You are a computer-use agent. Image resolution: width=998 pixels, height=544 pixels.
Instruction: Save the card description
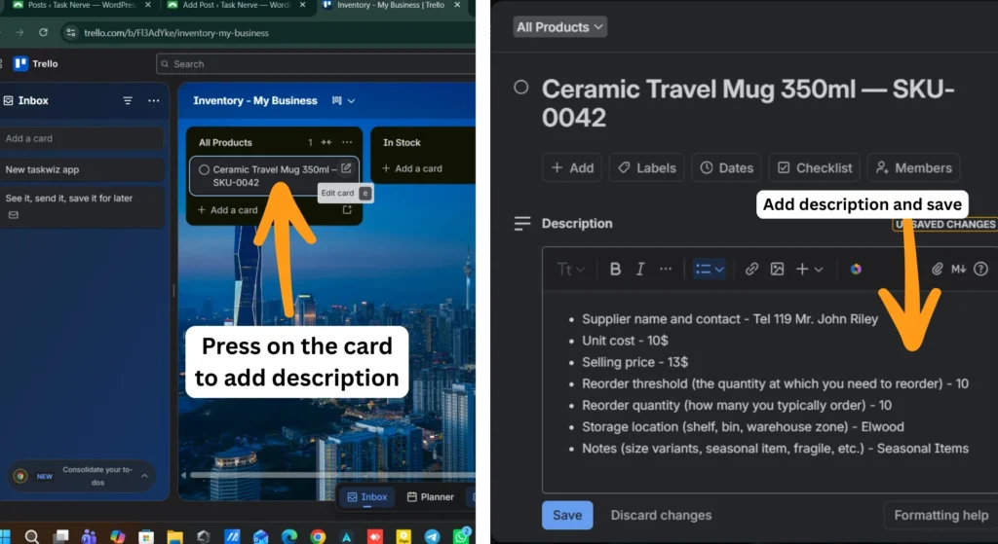567,515
